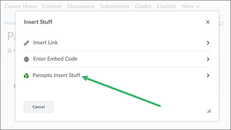Viewport: 231px width, 130px height.
Task: Click the chain link icon beside Insert Link
Action: coord(27,43)
